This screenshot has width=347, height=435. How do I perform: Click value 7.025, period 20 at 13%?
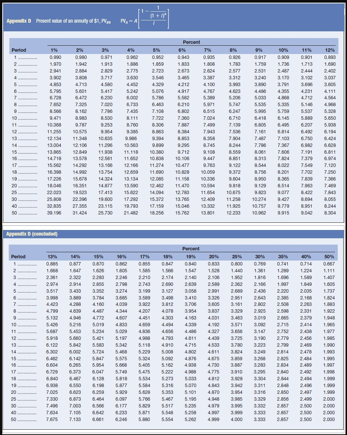pos(52,393)
